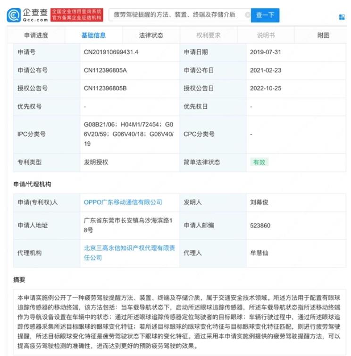Select grant number CN112396805B
This screenshot has width=351, height=356.
[105, 89]
